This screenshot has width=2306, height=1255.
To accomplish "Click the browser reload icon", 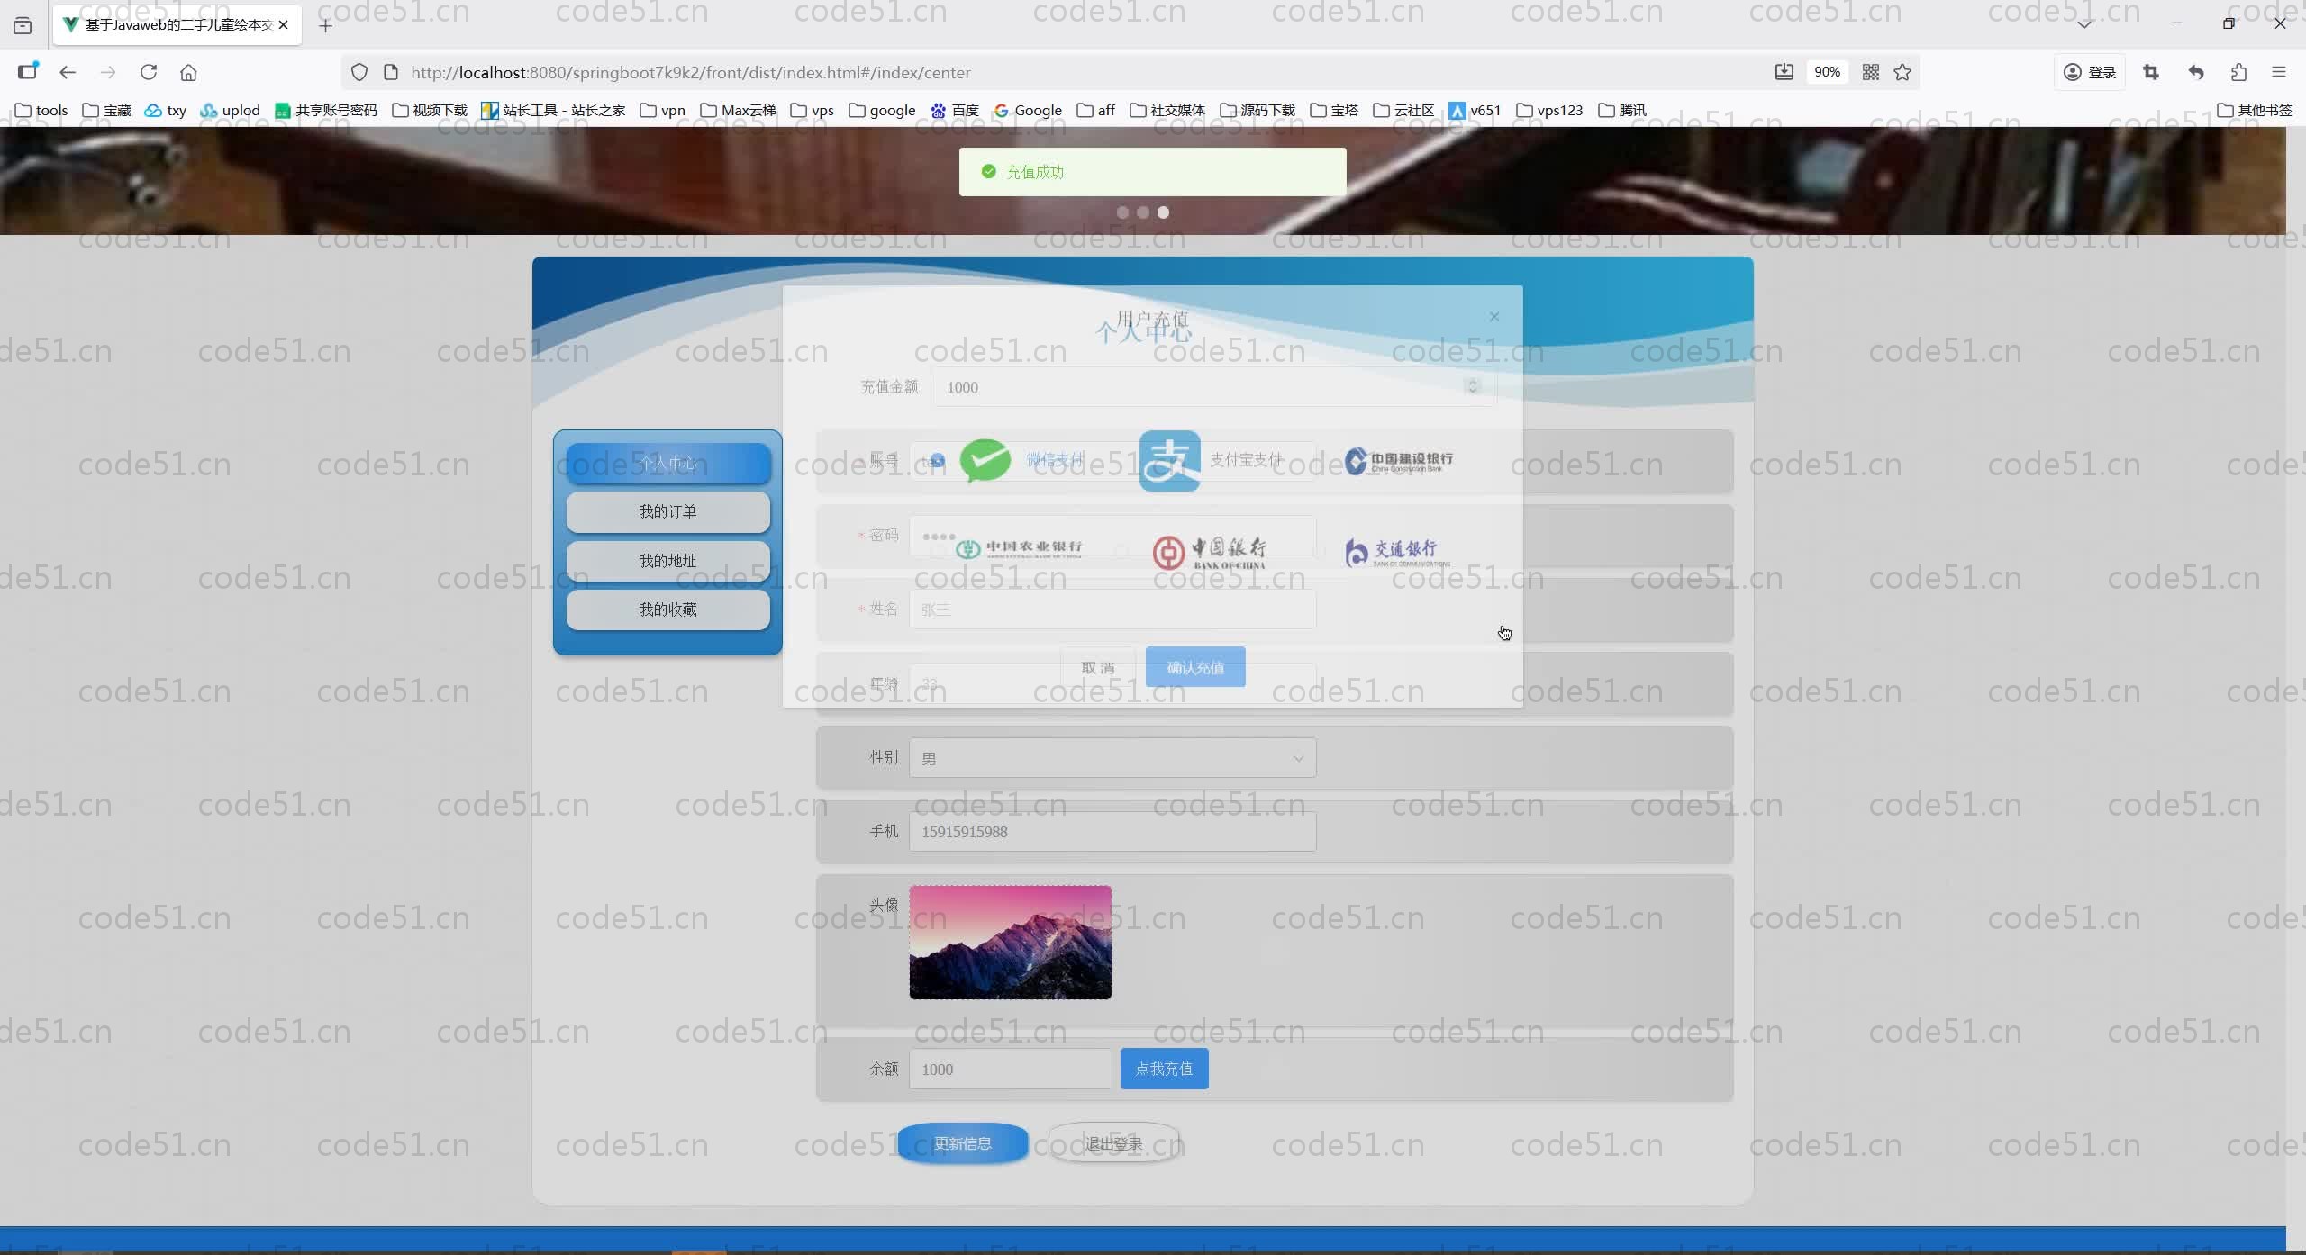I will (149, 72).
